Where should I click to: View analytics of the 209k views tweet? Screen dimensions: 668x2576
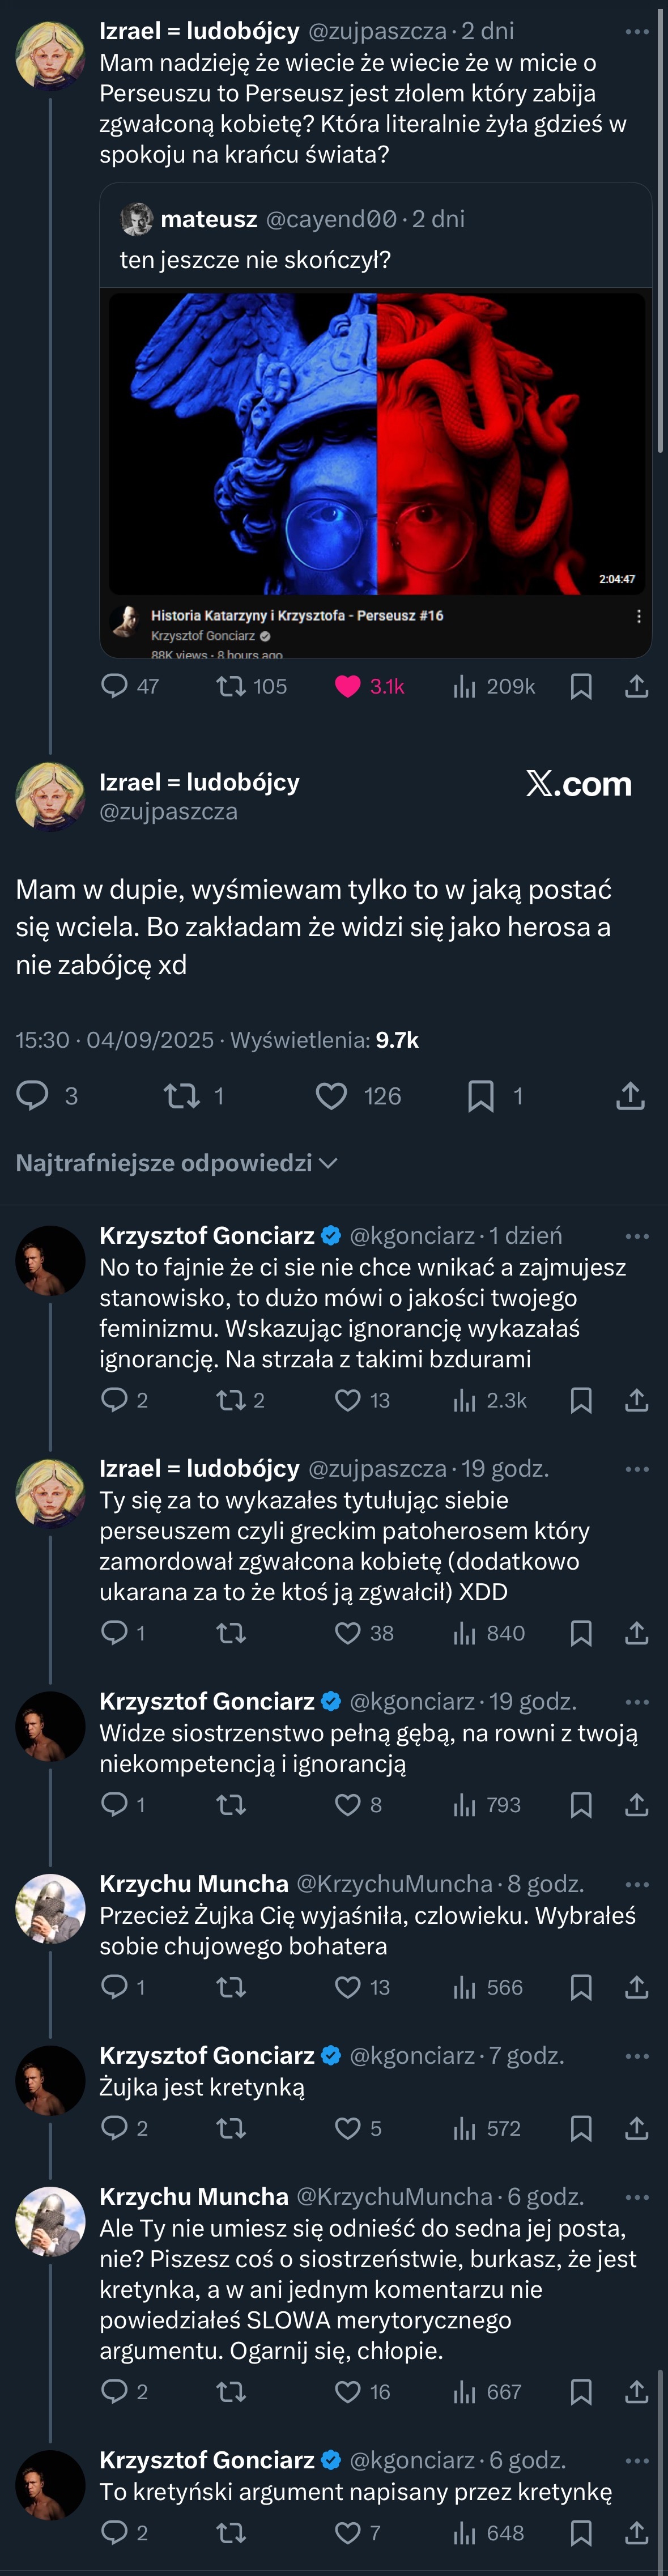(x=464, y=686)
